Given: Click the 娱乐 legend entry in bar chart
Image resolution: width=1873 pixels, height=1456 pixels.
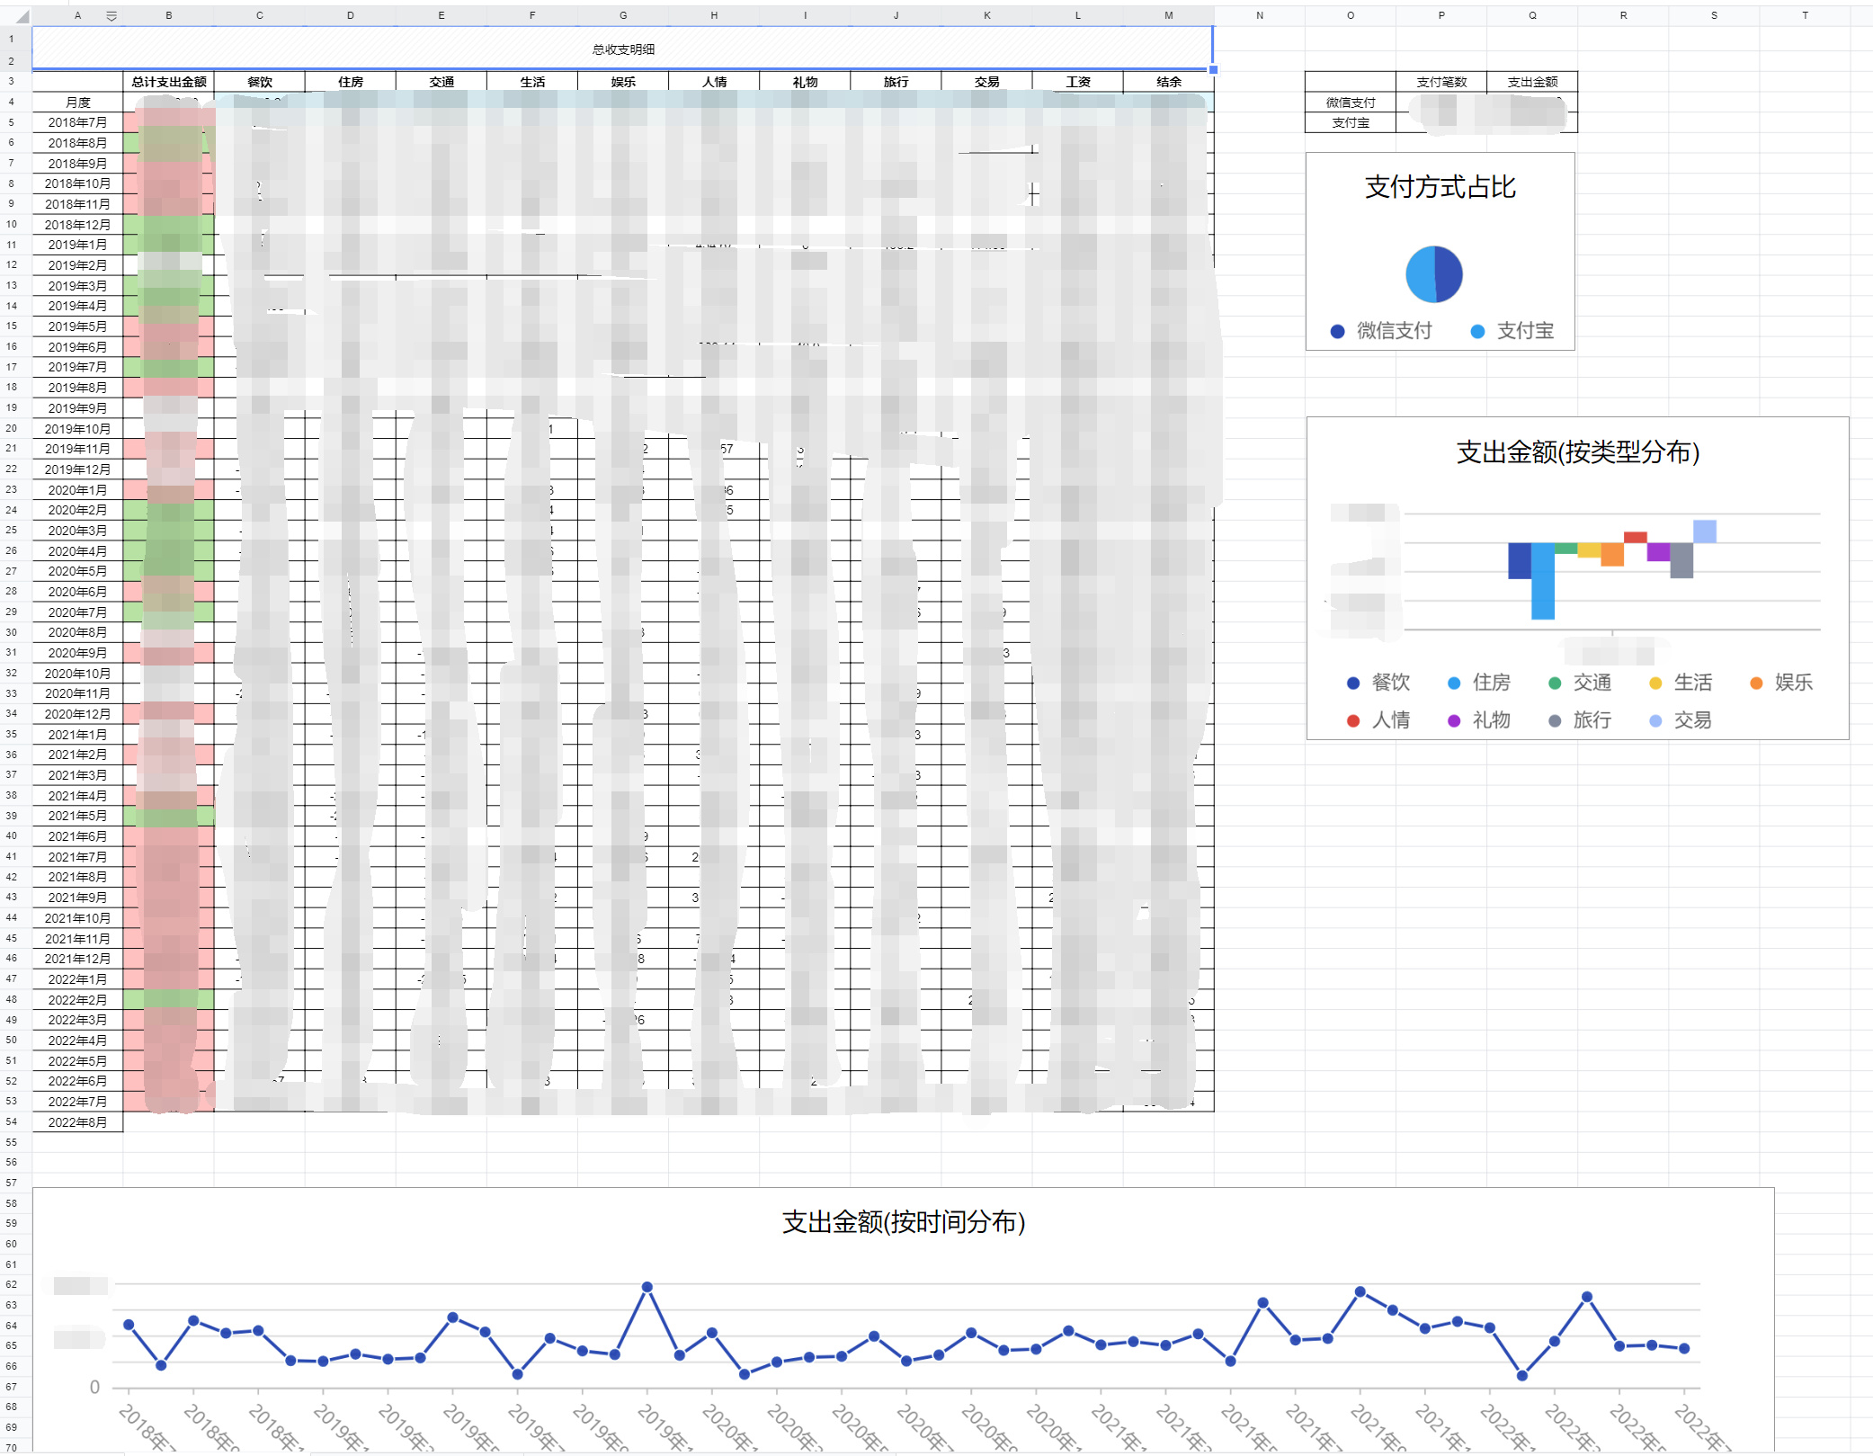Looking at the screenshot, I should 1781,683.
